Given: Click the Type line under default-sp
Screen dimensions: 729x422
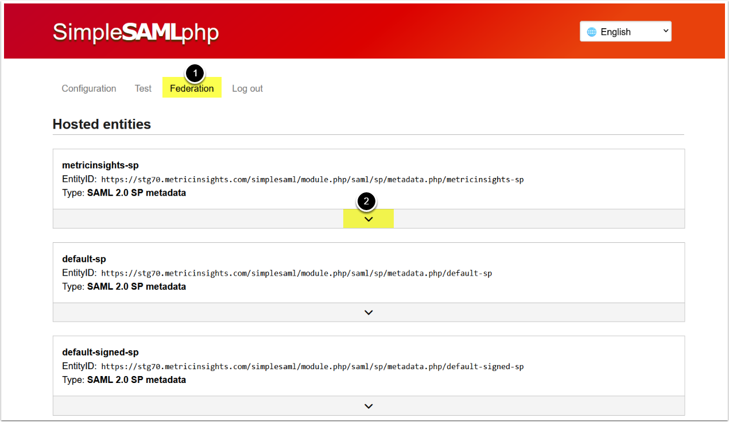Looking at the screenshot, I should (x=124, y=287).
